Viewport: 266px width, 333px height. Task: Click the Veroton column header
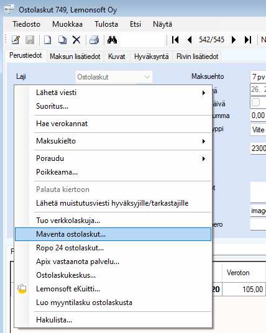(x=244, y=273)
